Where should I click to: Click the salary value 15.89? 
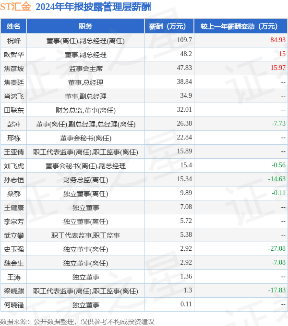(x=184, y=151)
